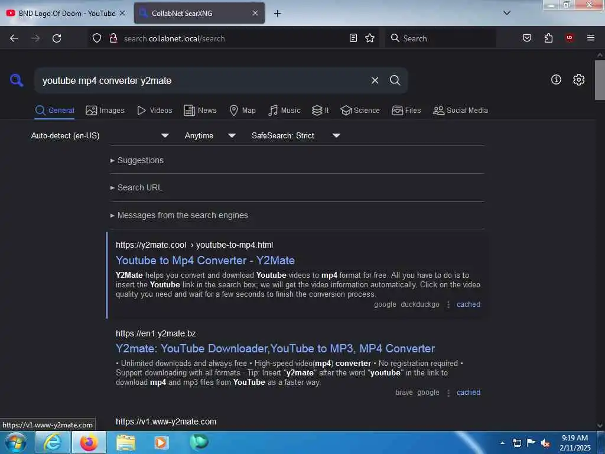Image resolution: width=605 pixels, height=454 pixels.
Task: Open the Anytime time range dropdown
Action: [x=210, y=135]
